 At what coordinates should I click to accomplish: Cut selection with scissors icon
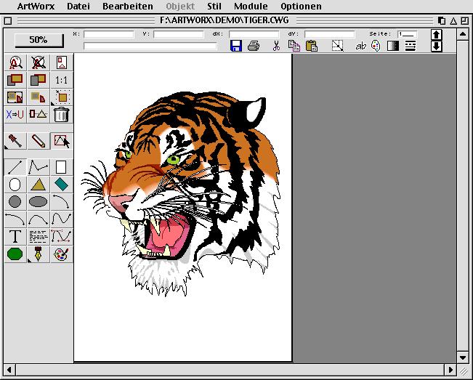(276, 46)
